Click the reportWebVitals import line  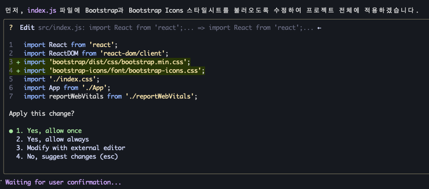(111, 96)
